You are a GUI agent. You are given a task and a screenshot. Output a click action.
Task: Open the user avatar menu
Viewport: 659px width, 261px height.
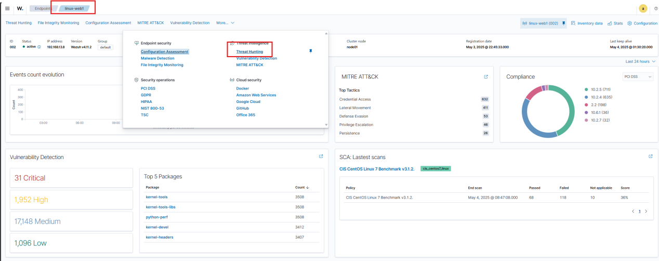tap(643, 8)
